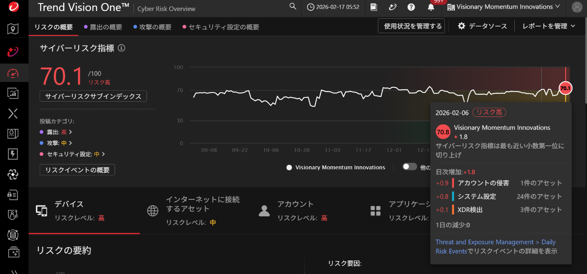
Task: Click the cyber risk index info icon
Action: [121, 48]
